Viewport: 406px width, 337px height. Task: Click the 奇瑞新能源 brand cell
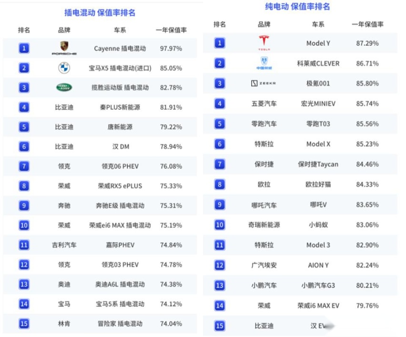pyautogui.click(x=264, y=225)
